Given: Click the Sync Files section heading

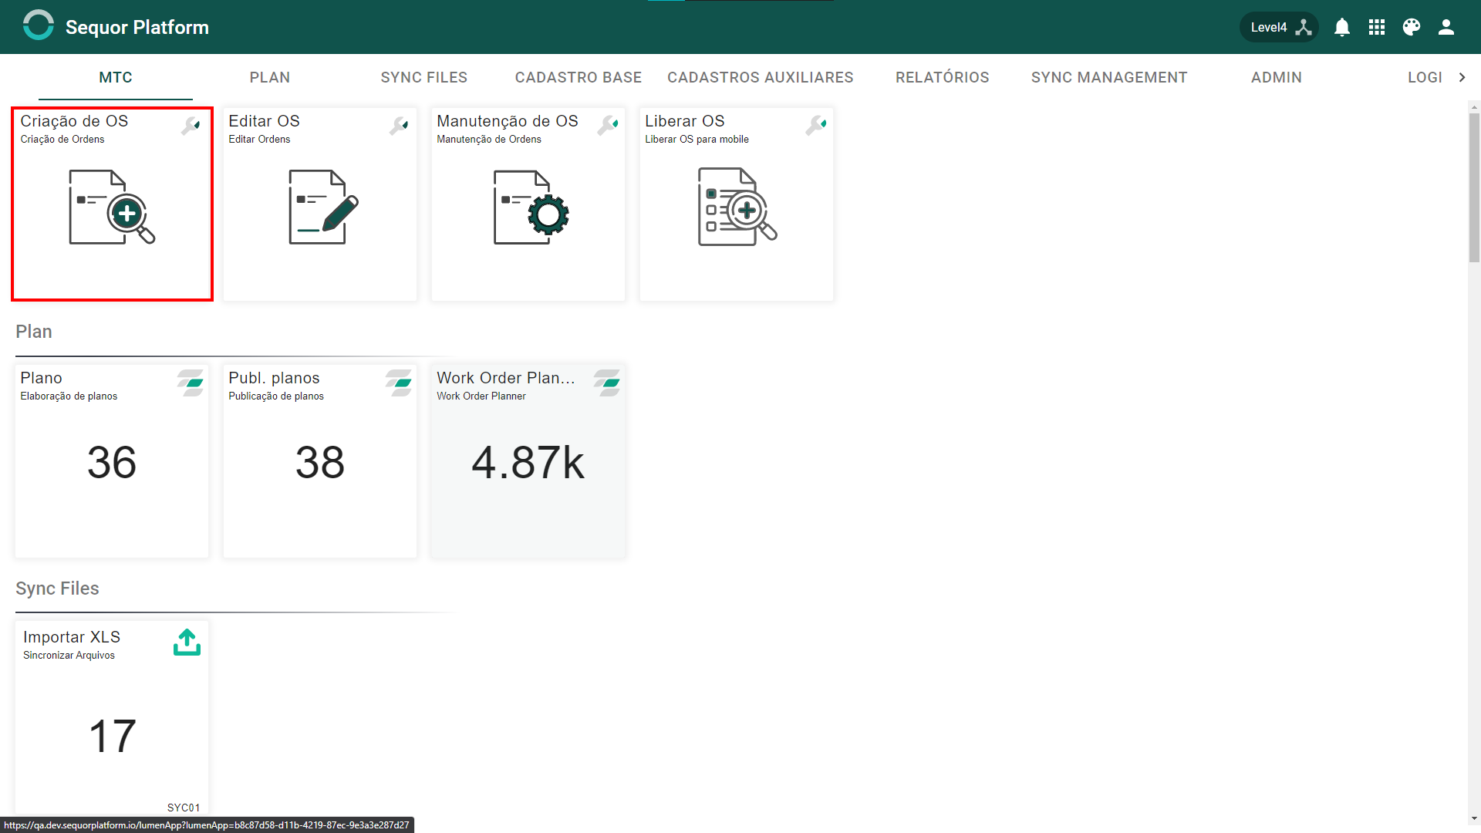Looking at the screenshot, I should click(x=57, y=588).
